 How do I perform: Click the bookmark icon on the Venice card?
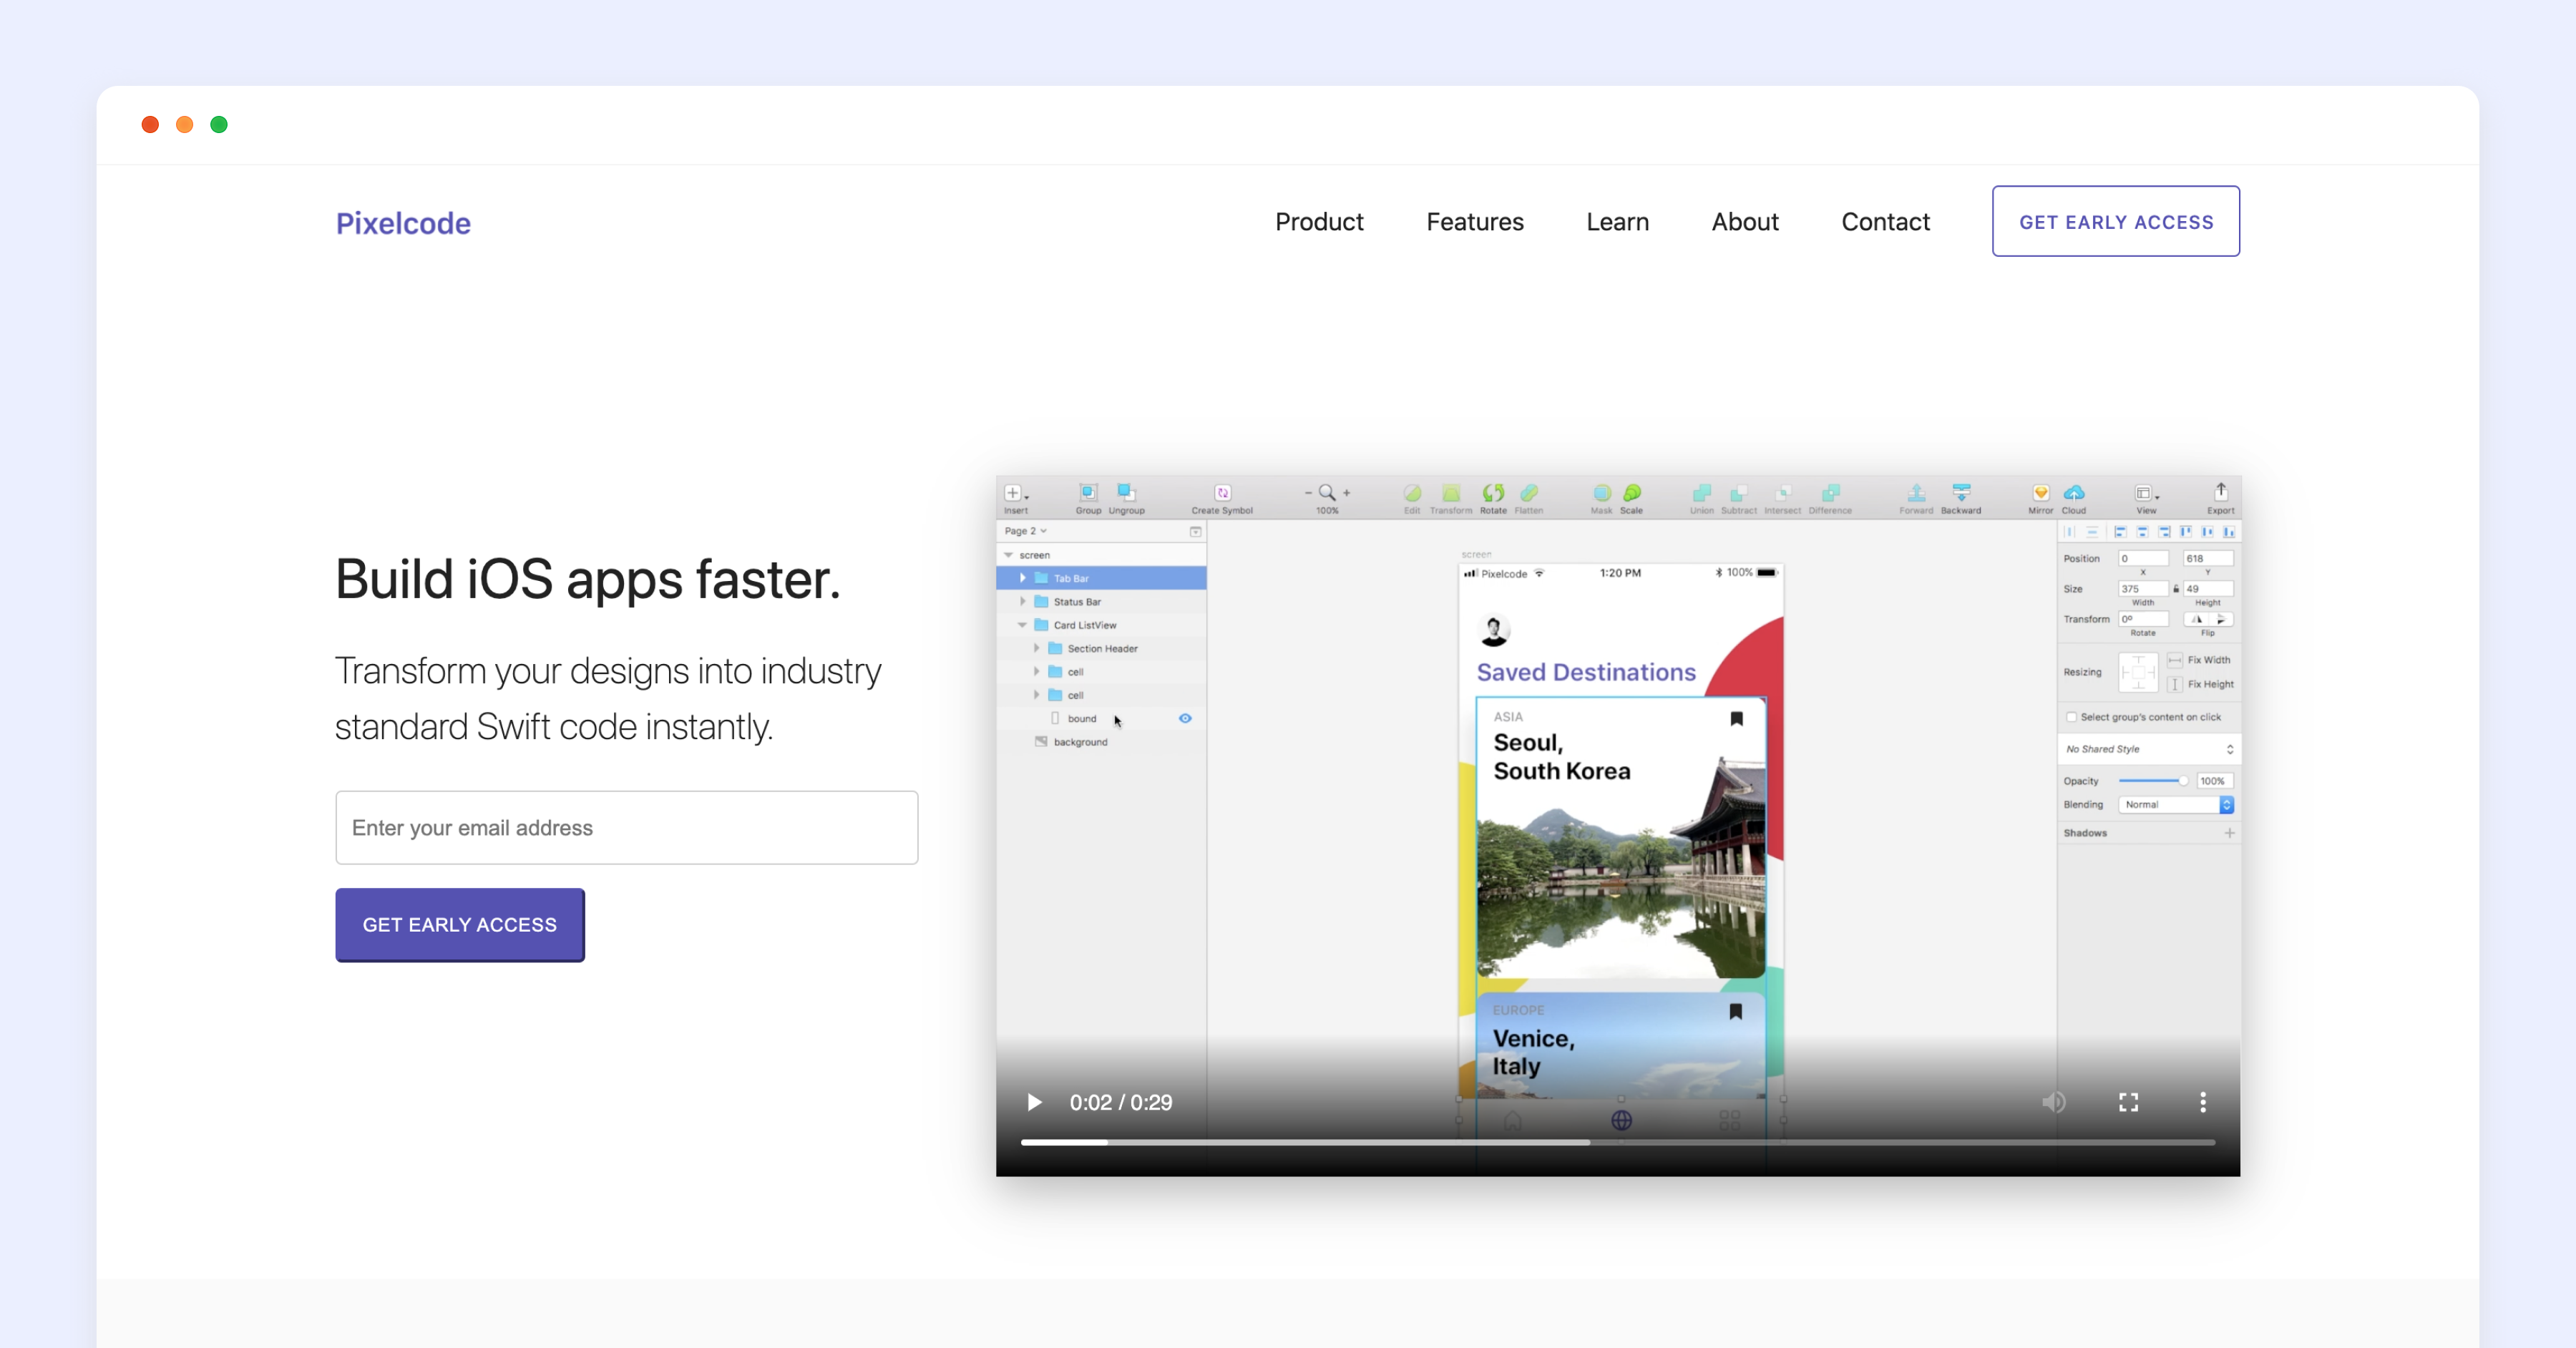click(1736, 1012)
